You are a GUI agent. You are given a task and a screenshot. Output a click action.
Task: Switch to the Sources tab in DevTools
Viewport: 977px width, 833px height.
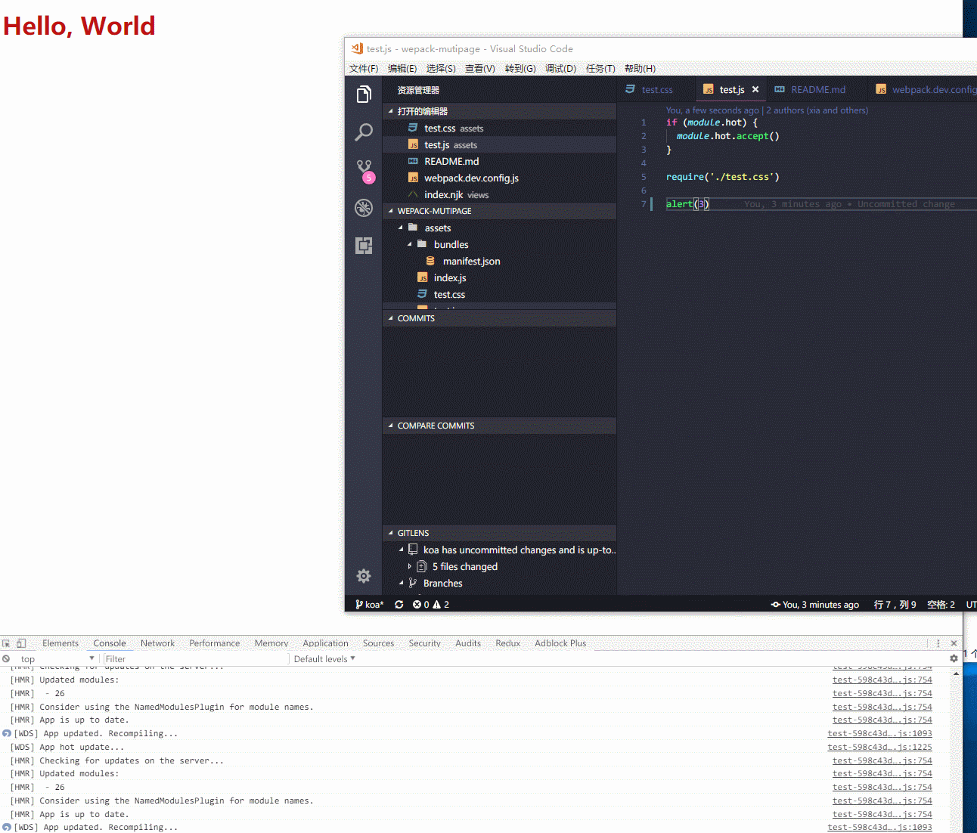point(379,643)
